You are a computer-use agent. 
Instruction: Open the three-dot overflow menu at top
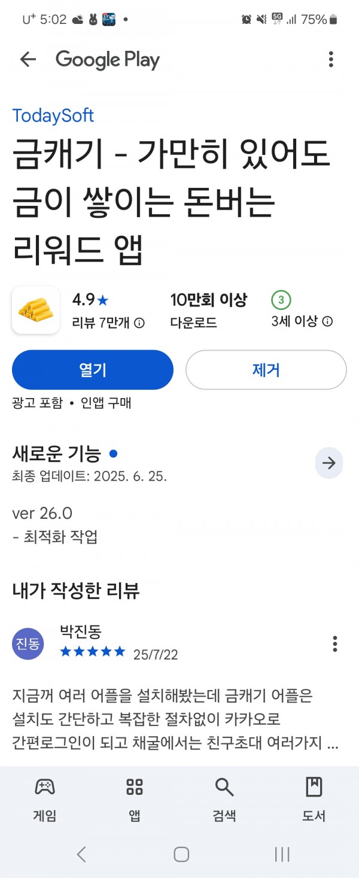coord(331,59)
